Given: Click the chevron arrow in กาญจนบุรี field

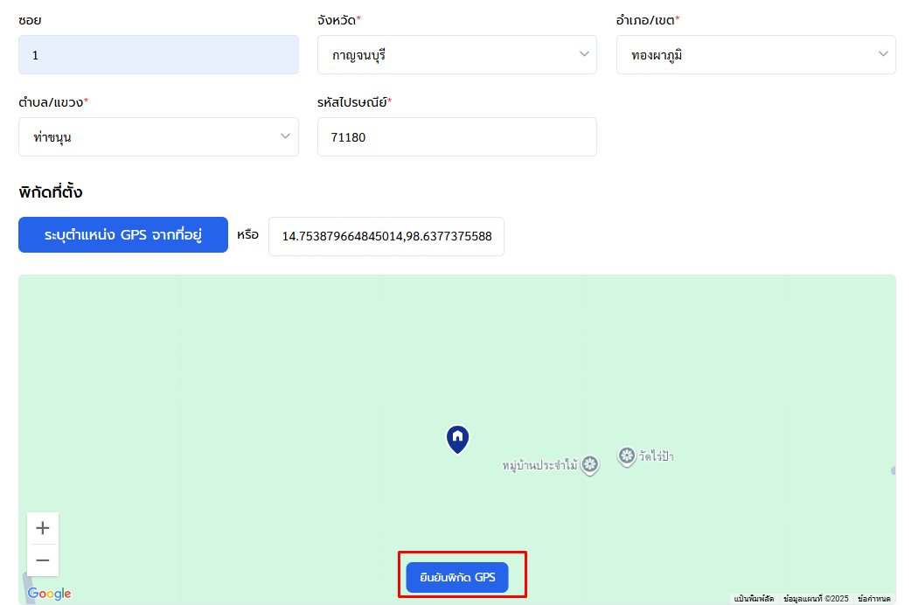Looking at the screenshot, I should coord(584,54).
